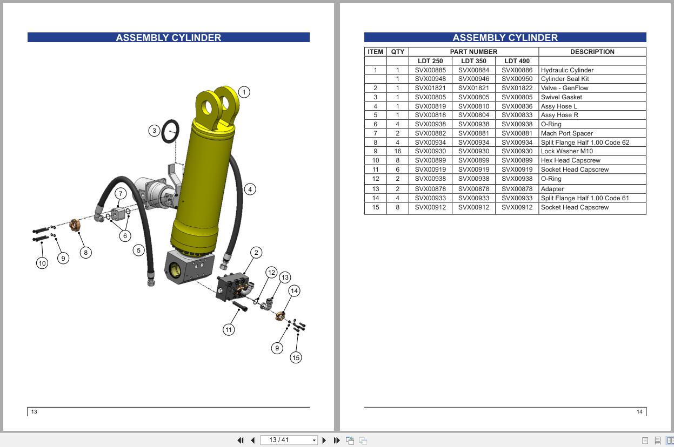
Task: Advance to the next page
Action: [324, 440]
